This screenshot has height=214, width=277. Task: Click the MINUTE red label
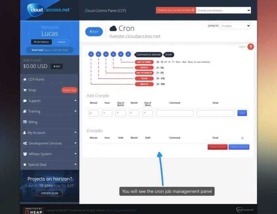144,84
